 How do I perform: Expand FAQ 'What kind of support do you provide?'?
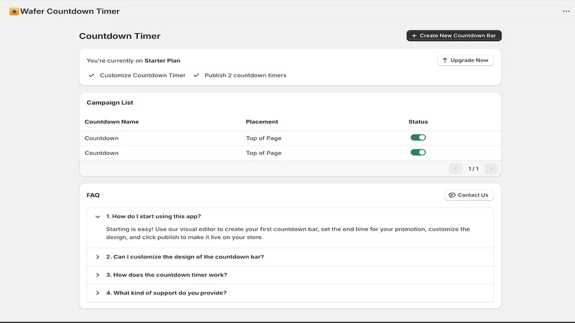pyautogui.click(x=290, y=293)
